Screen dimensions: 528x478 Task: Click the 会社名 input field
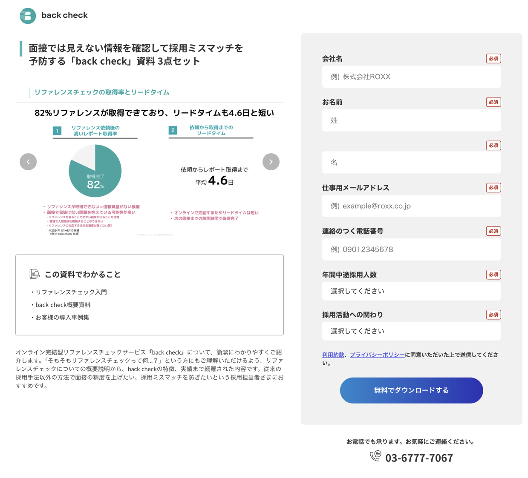(x=411, y=77)
